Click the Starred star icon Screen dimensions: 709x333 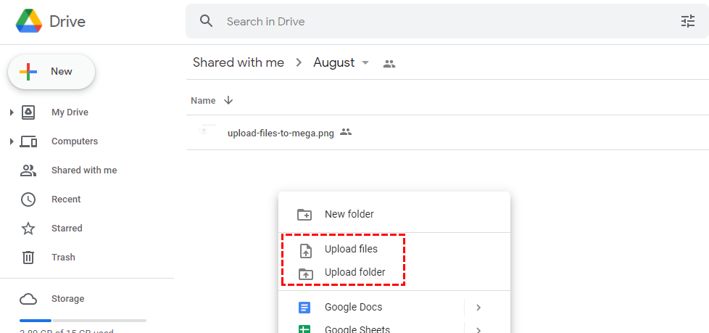pyautogui.click(x=28, y=229)
